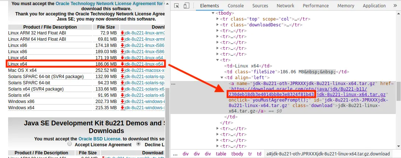The height and width of the screenshot is (158, 401).
Task: Click the Linux ARM 64 Hard Float ABI cell
Action: tap(37, 39)
